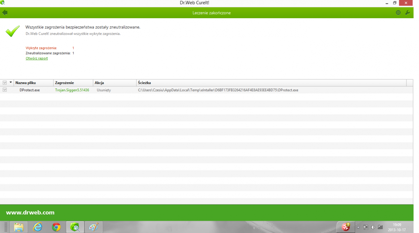The image size is (419, 233).
Task: Click the large green checkmark icon
Action: tap(13, 31)
